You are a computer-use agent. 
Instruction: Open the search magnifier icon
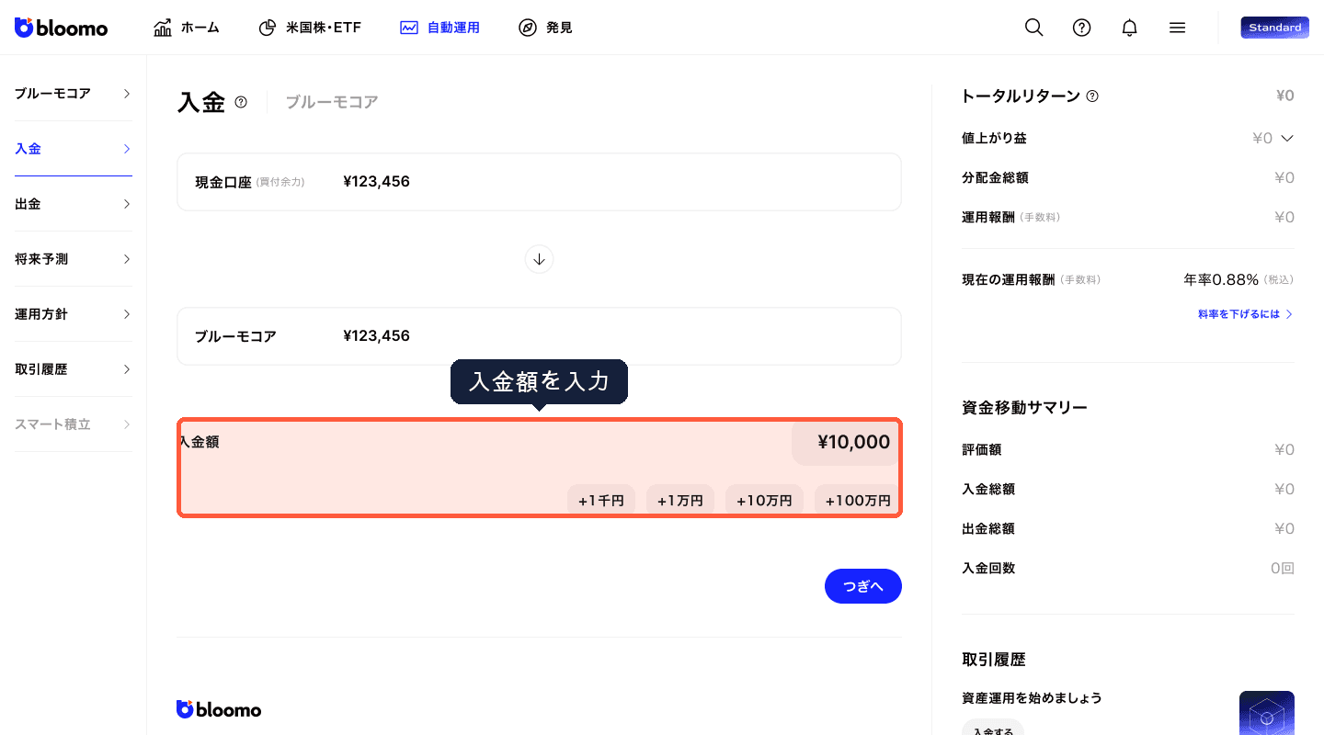click(x=1034, y=28)
